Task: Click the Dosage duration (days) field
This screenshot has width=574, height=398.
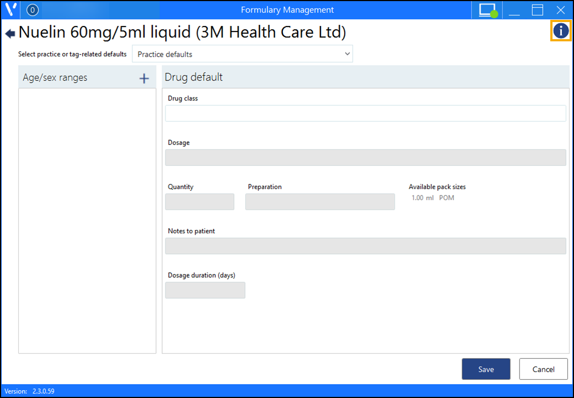Action: coord(205,290)
